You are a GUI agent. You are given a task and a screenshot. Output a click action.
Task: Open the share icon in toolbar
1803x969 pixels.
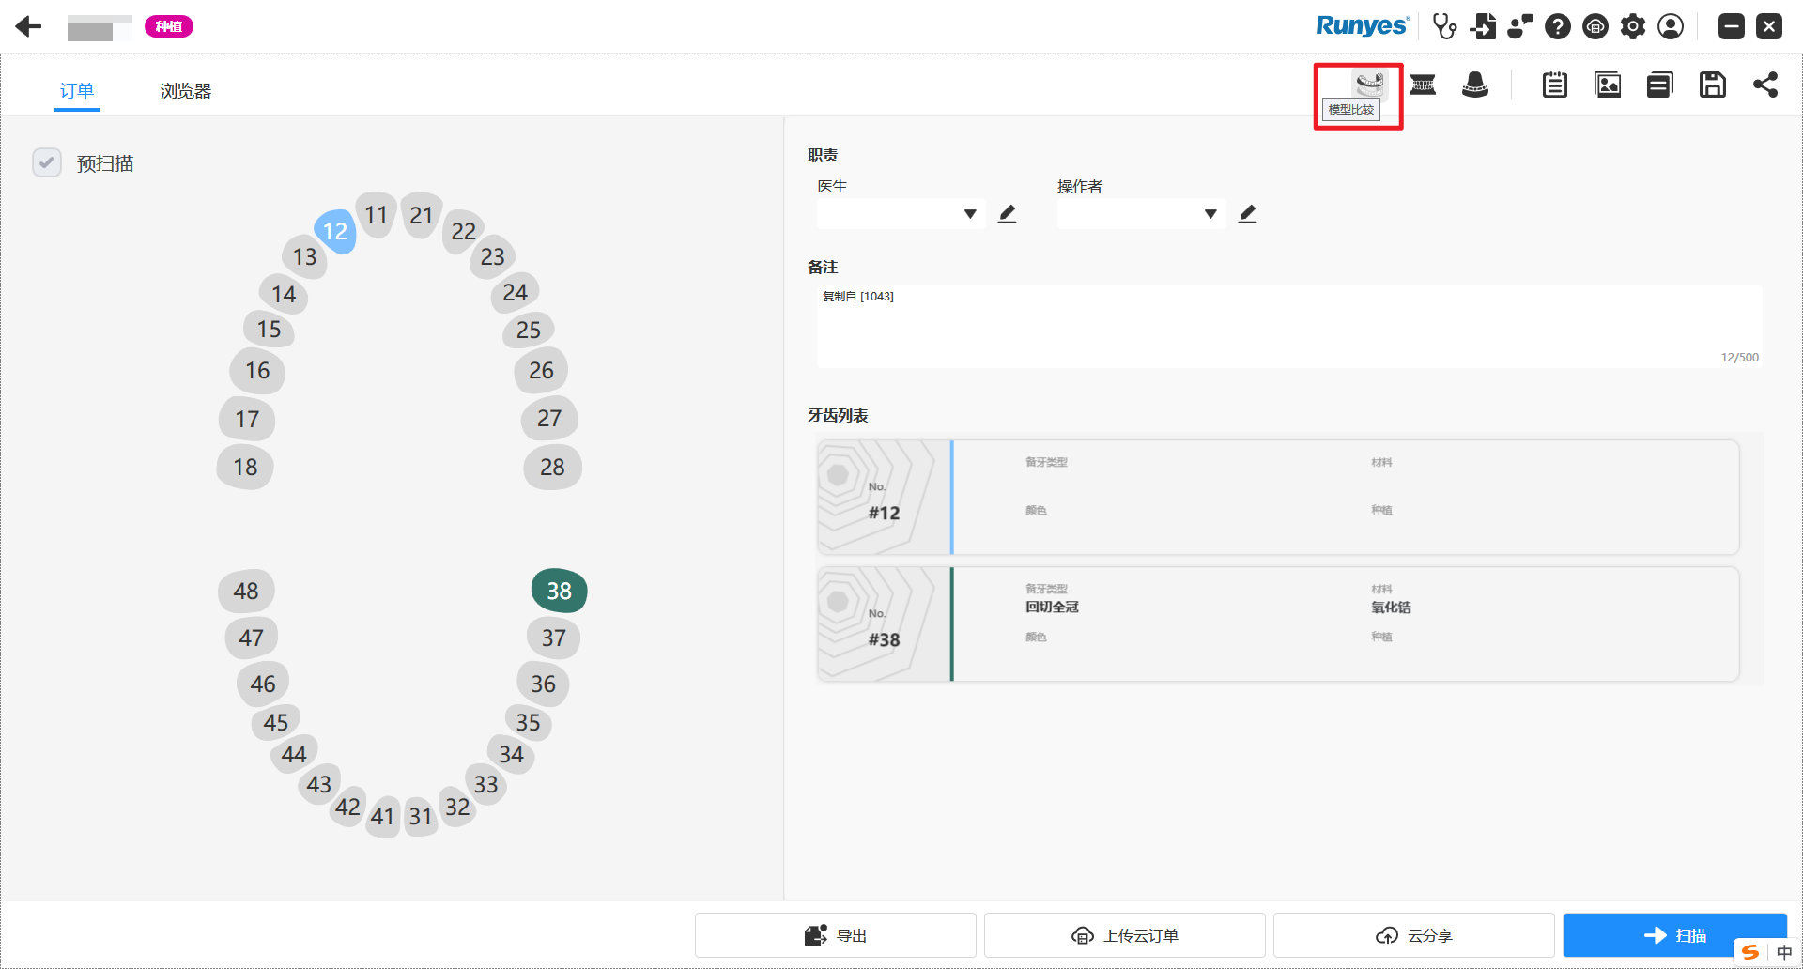(x=1764, y=85)
